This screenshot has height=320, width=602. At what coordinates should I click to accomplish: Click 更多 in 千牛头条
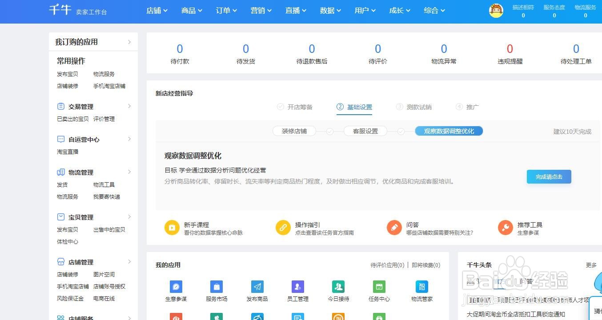591,265
